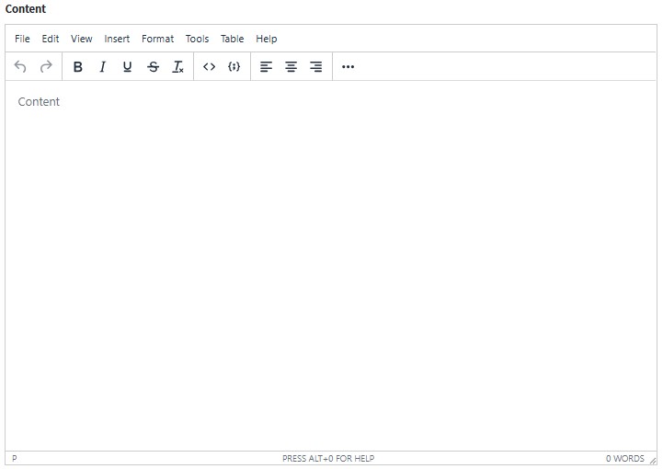Image resolution: width=663 pixels, height=469 pixels.
Task: Align text right
Action: click(315, 67)
